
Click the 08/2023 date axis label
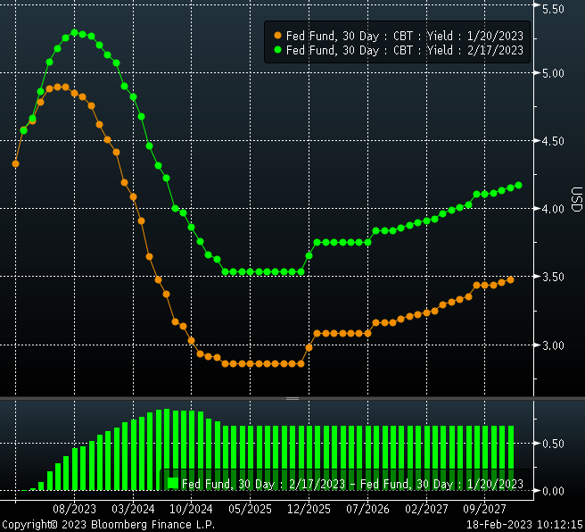pyautogui.click(x=75, y=508)
